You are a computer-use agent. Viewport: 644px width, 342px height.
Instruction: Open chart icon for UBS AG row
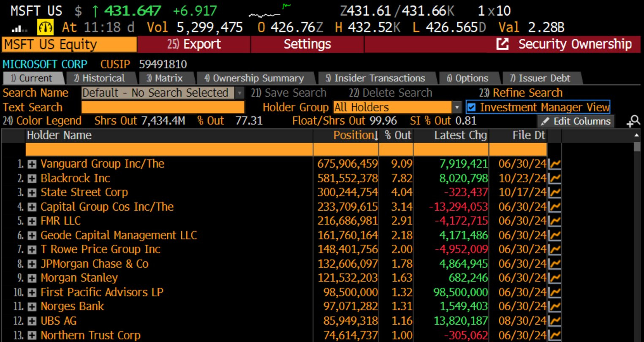click(x=555, y=321)
